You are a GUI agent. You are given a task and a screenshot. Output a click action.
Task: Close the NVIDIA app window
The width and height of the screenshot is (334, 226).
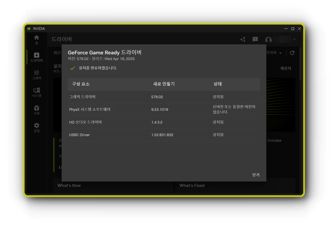pos(299,29)
